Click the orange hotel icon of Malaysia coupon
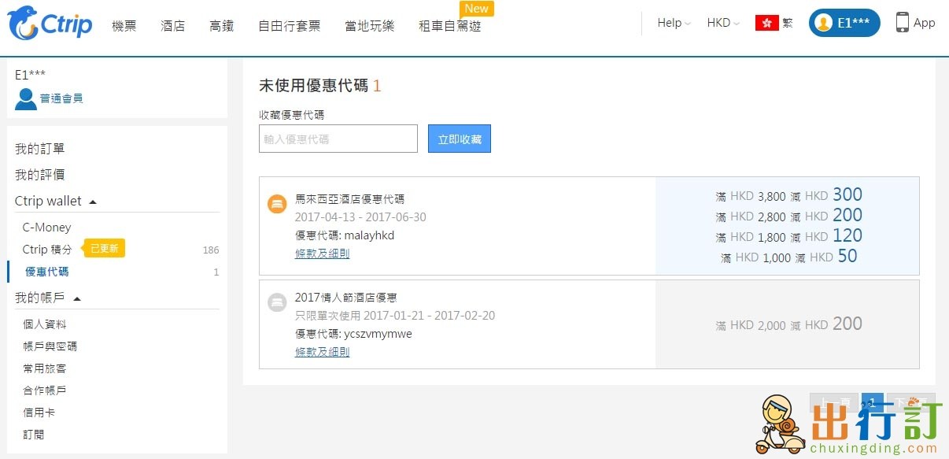Viewport: 949px width, 459px height. pyautogui.click(x=276, y=205)
